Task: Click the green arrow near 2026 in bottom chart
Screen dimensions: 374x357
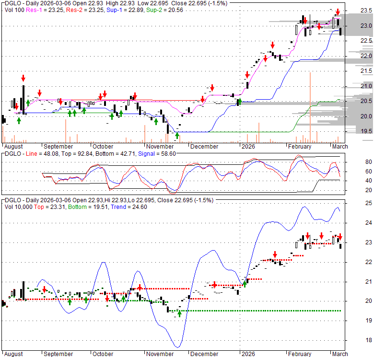Action: (x=245, y=284)
